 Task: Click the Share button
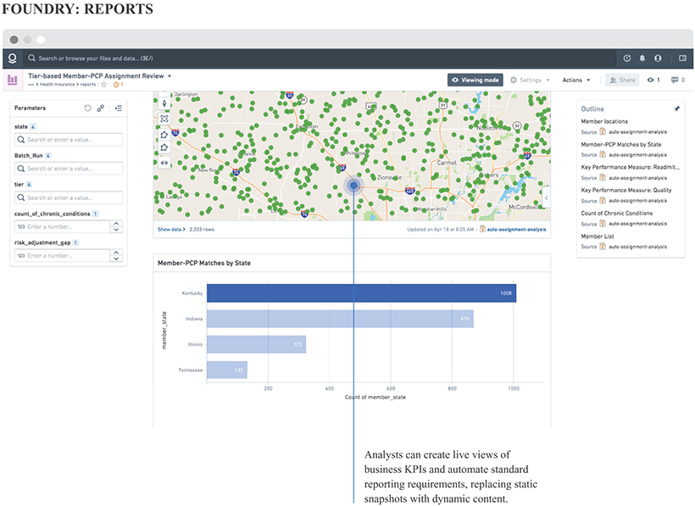(x=622, y=80)
